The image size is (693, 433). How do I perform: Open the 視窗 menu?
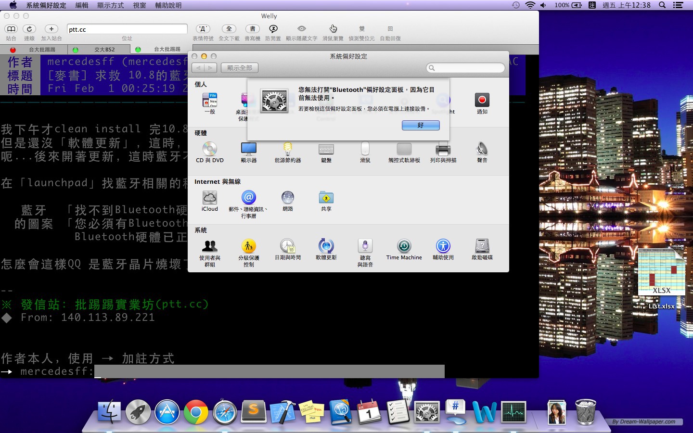coord(140,5)
